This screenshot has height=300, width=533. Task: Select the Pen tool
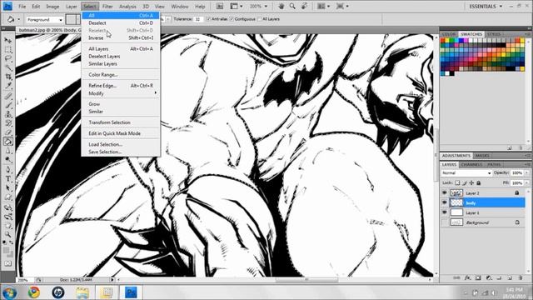click(x=7, y=169)
